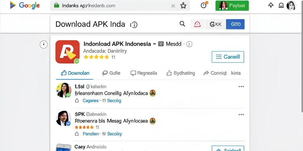Viewport: 303px width, 151px height.
Task: Click the green Fpylset profile button
Action: [x=232, y=6]
